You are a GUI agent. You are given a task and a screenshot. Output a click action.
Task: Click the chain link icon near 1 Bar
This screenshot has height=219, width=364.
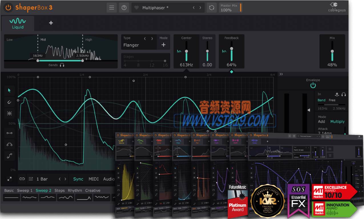22,179
